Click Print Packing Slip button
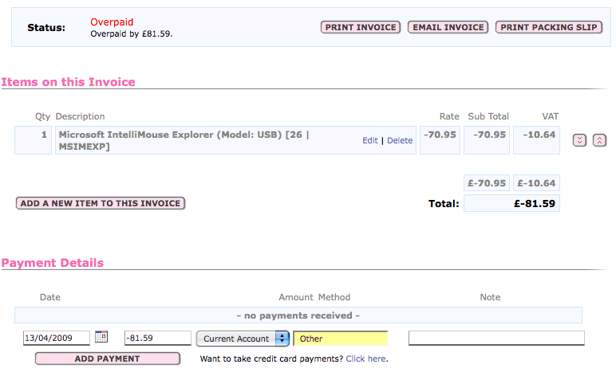 (x=548, y=27)
